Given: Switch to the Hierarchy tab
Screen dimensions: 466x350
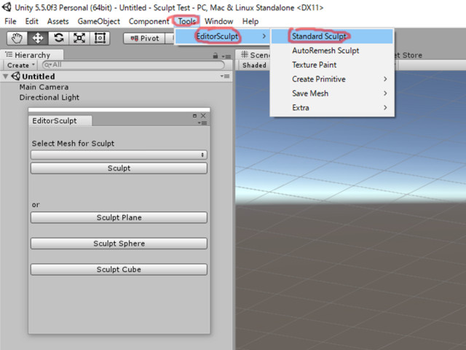Looking at the screenshot, I should pos(32,55).
